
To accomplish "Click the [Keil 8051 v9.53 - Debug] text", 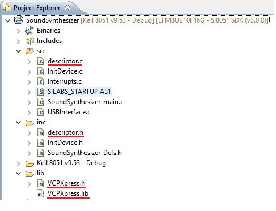I will click(117, 20).
